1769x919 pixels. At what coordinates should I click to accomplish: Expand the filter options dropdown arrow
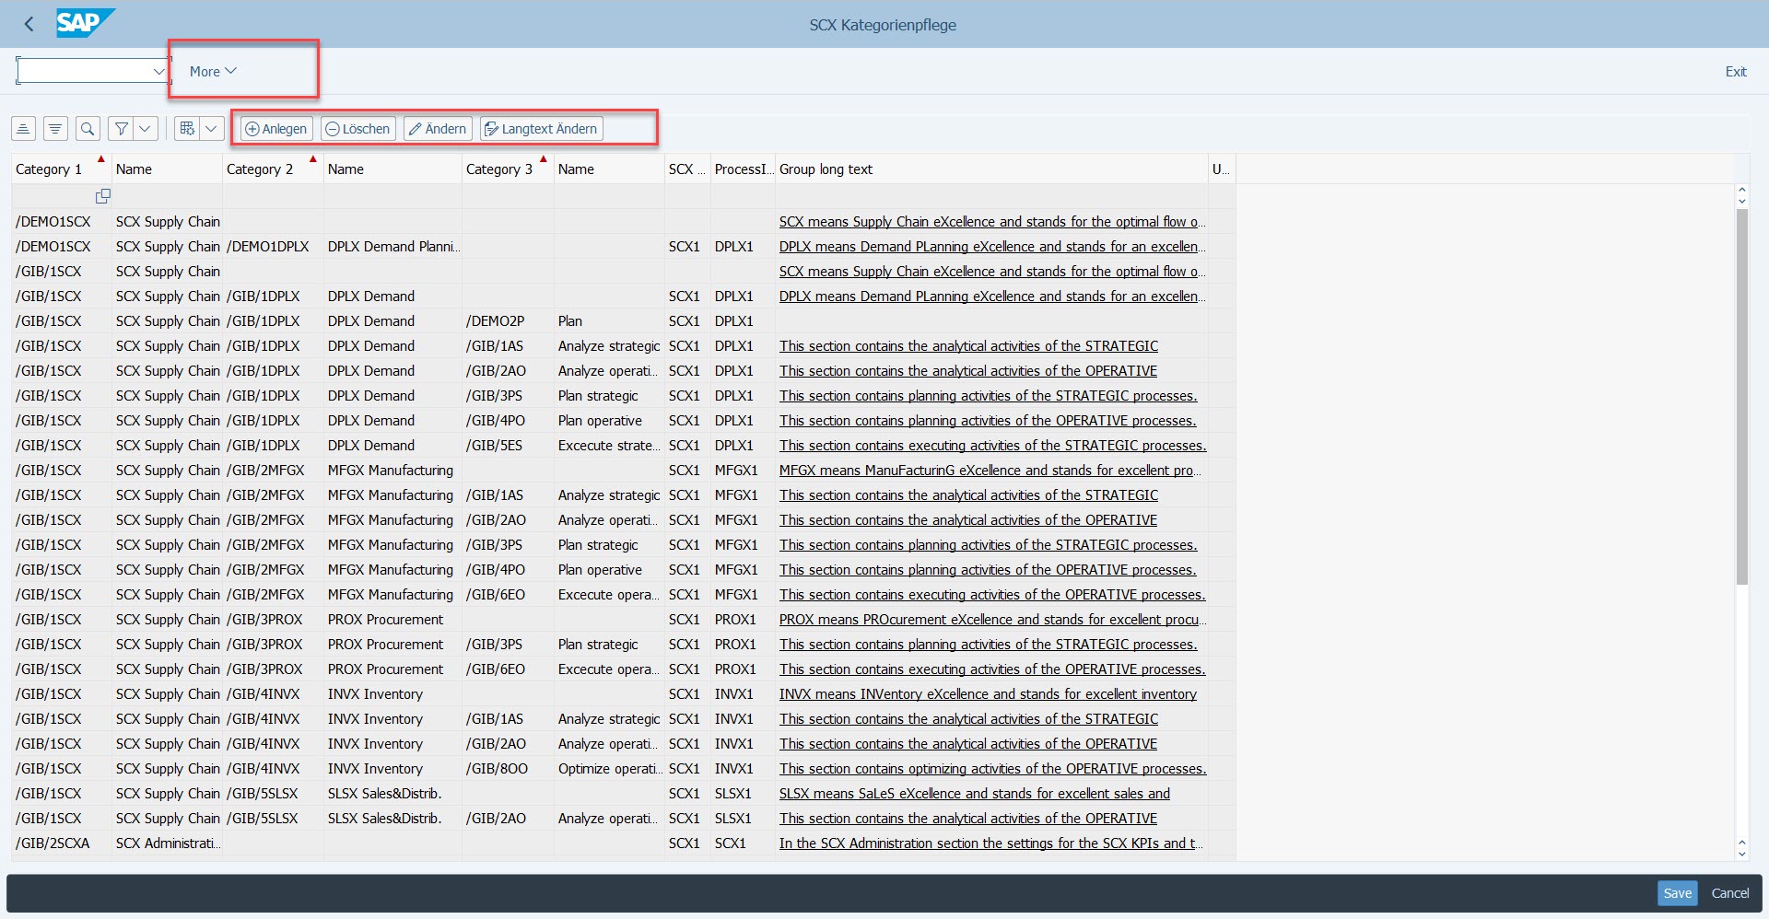pos(146,129)
